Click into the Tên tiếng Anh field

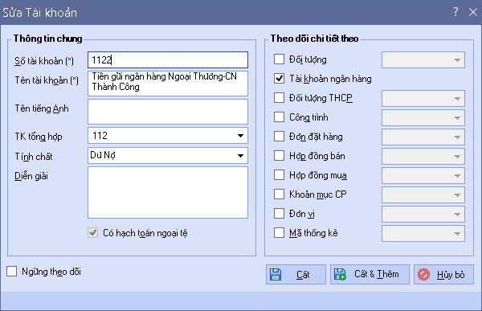168,112
